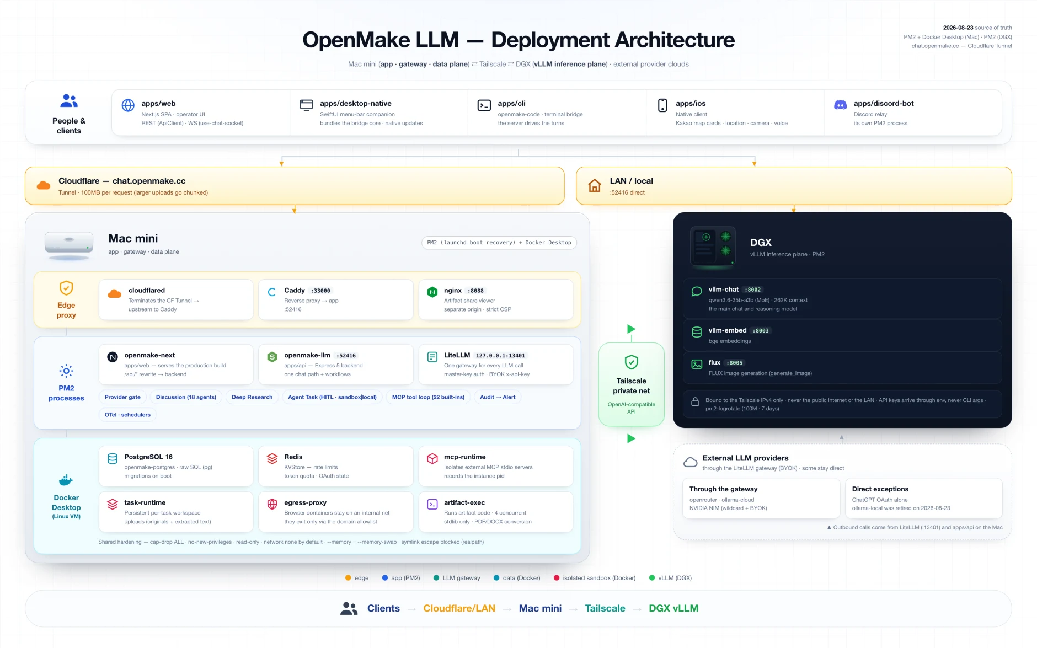Click the apps/web globe icon
The width and height of the screenshot is (1037, 648).
(128, 105)
